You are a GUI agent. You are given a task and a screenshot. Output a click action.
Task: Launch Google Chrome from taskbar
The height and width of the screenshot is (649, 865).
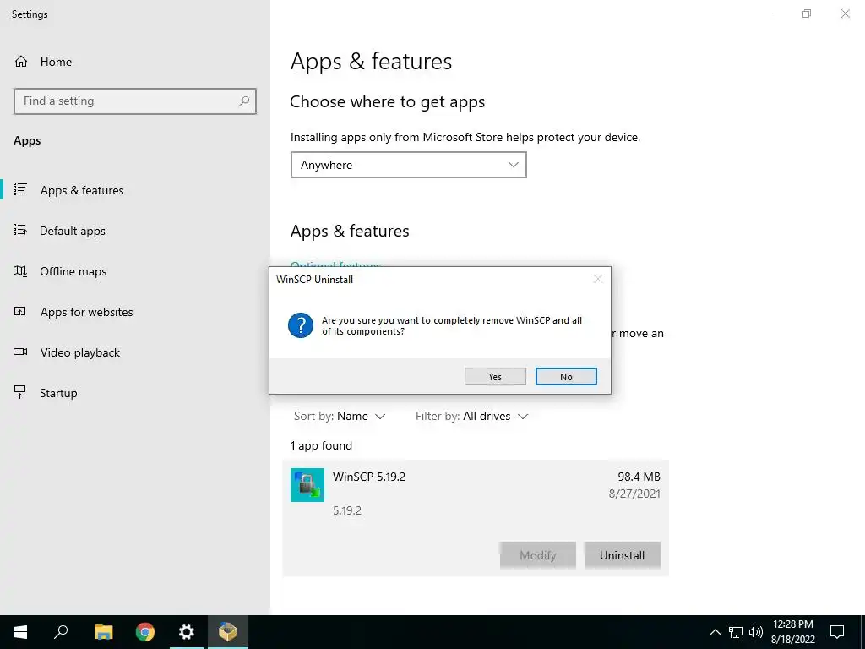pyautogui.click(x=145, y=632)
